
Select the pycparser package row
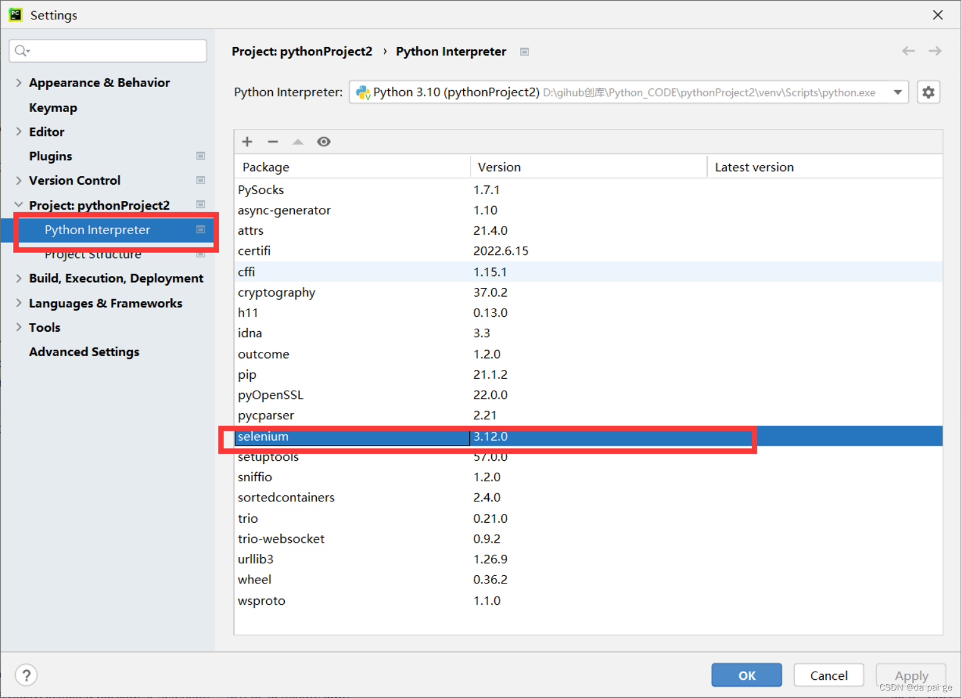pyautogui.click(x=588, y=416)
